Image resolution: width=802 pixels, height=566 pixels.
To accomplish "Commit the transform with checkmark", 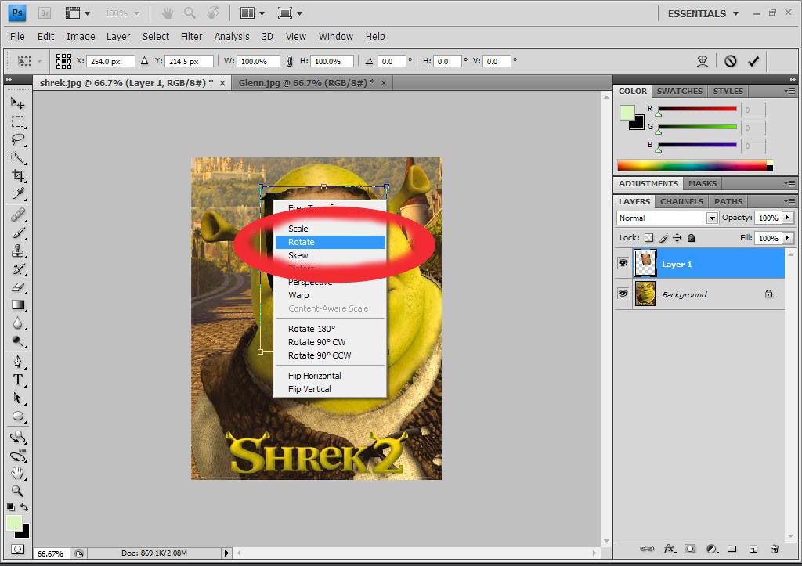I will (x=753, y=61).
